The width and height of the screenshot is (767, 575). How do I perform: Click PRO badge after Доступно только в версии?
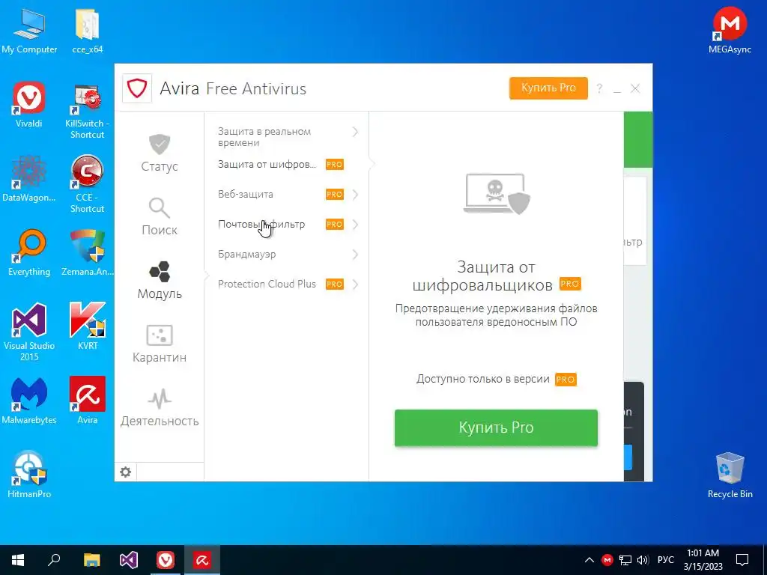coord(566,380)
